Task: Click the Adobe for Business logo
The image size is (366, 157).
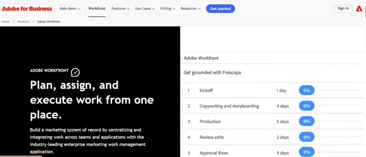Action: click(x=27, y=9)
